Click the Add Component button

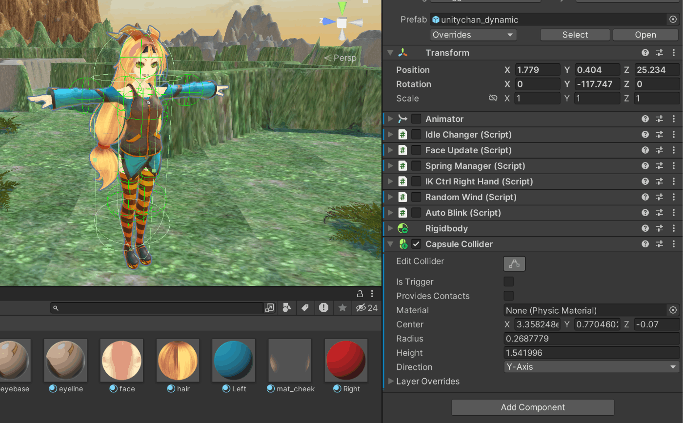pyautogui.click(x=533, y=407)
